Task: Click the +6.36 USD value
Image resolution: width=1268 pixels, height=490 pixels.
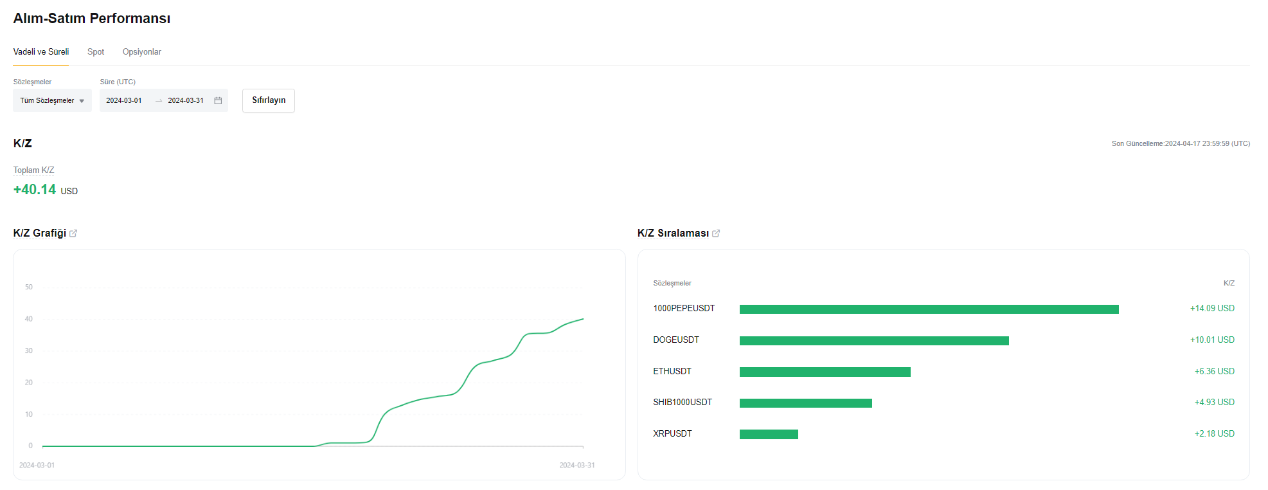Action: coord(1215,372)
